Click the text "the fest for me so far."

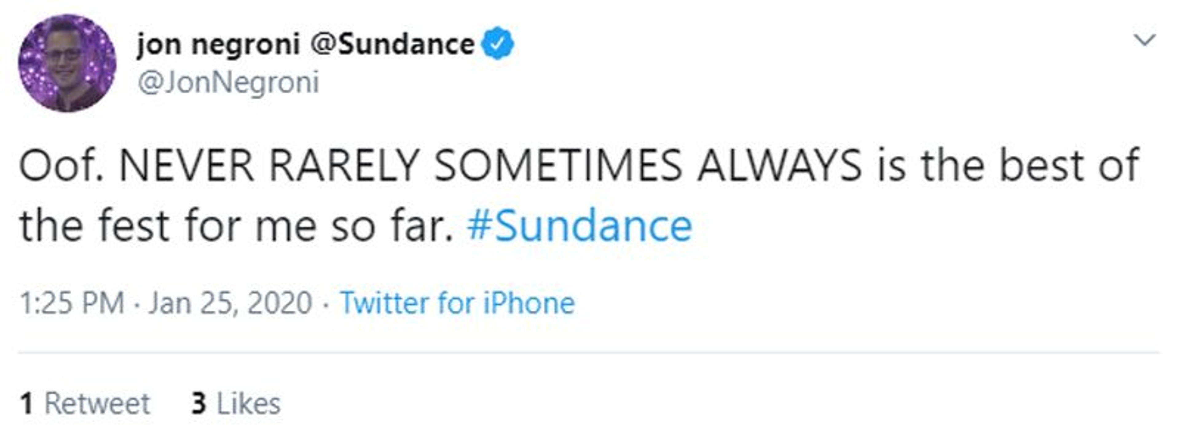236,226
